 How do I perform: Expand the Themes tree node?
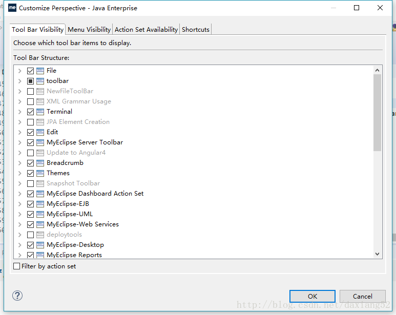point(19,174)
